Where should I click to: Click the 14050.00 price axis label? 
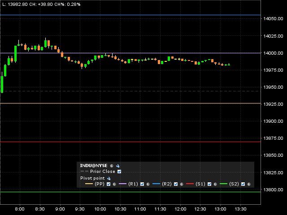[273, 19]
